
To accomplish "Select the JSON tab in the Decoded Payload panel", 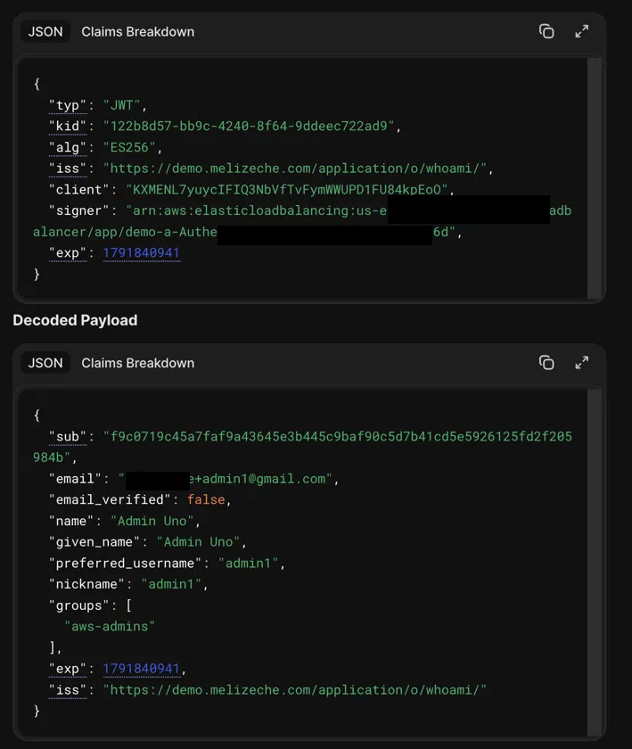I will tap(45, 363).
